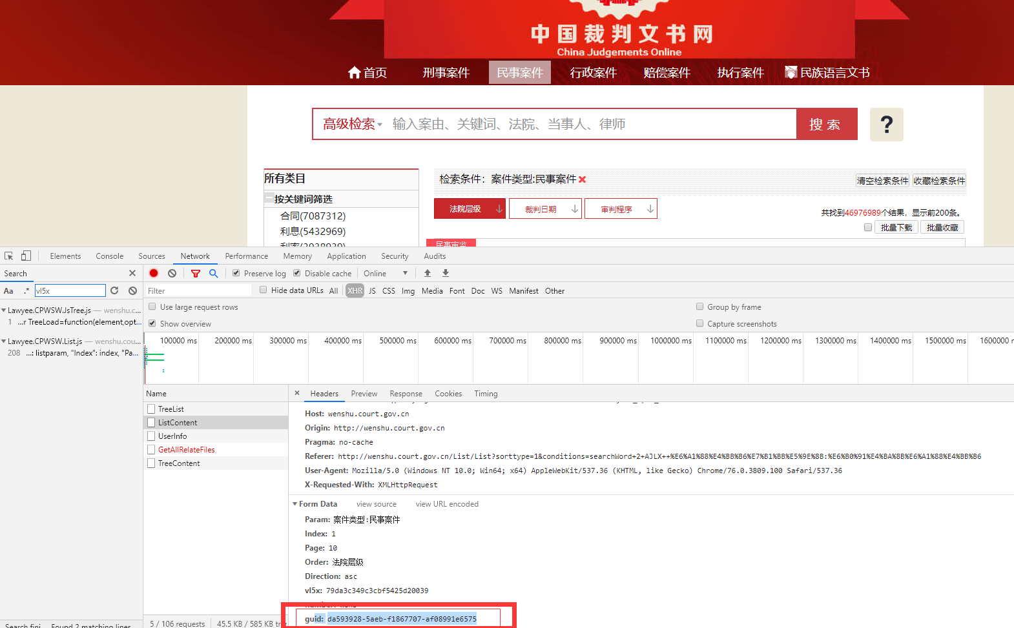The image size is (1014, 628).
Task: Open network search with magnifier icon
Action: click(214, 273)
